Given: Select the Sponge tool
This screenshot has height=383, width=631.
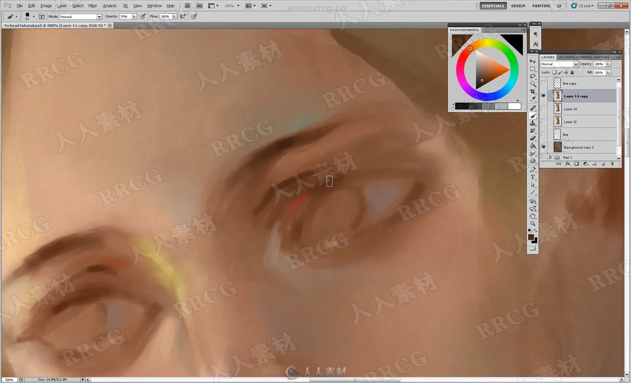Looking at the screenshot, I should point(533,161).
